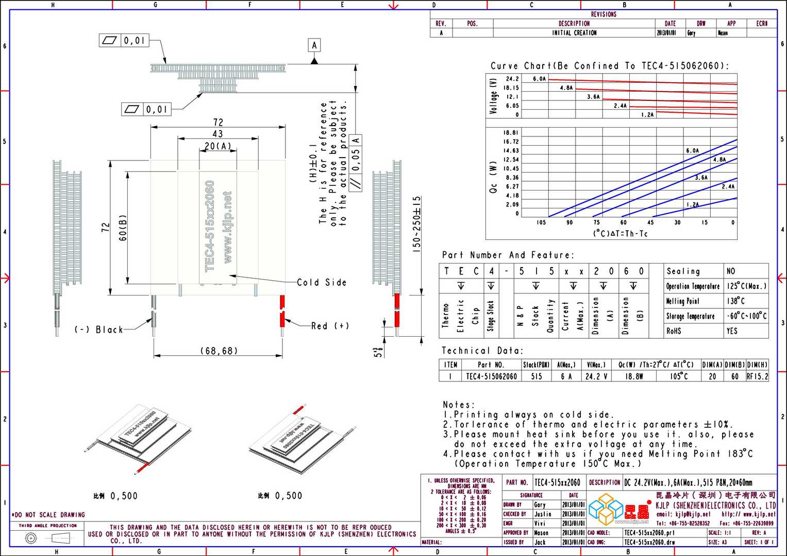Click the down arrow under part number digit 4
Viewport: 787px width, 556px height.
click(491, 286)
